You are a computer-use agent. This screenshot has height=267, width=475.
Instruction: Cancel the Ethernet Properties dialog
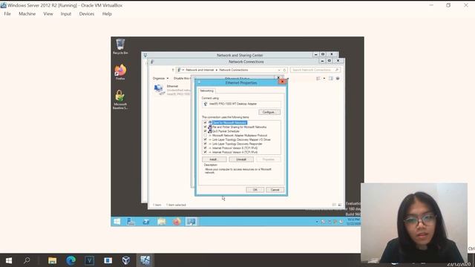[275, 190]
